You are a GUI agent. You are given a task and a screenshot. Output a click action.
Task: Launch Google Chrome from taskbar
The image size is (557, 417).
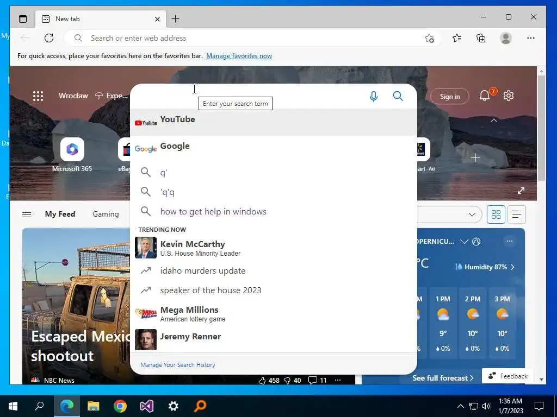(x=120, y=406)
